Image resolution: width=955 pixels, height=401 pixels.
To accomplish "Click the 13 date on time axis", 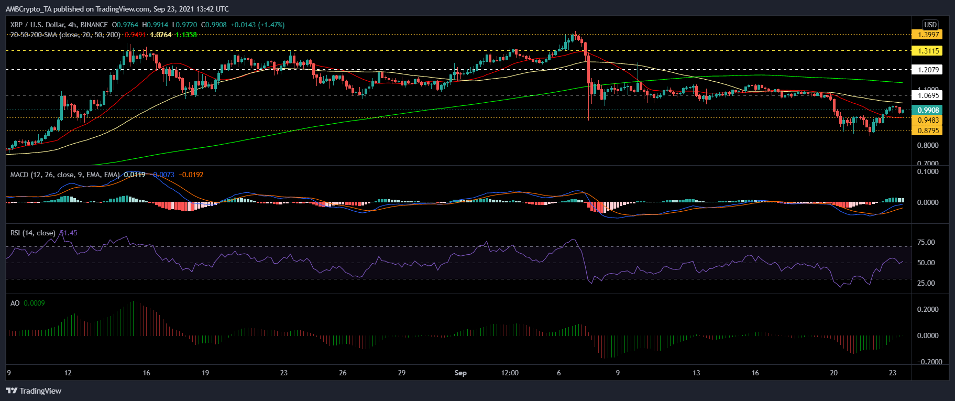I will pos(696,373).
